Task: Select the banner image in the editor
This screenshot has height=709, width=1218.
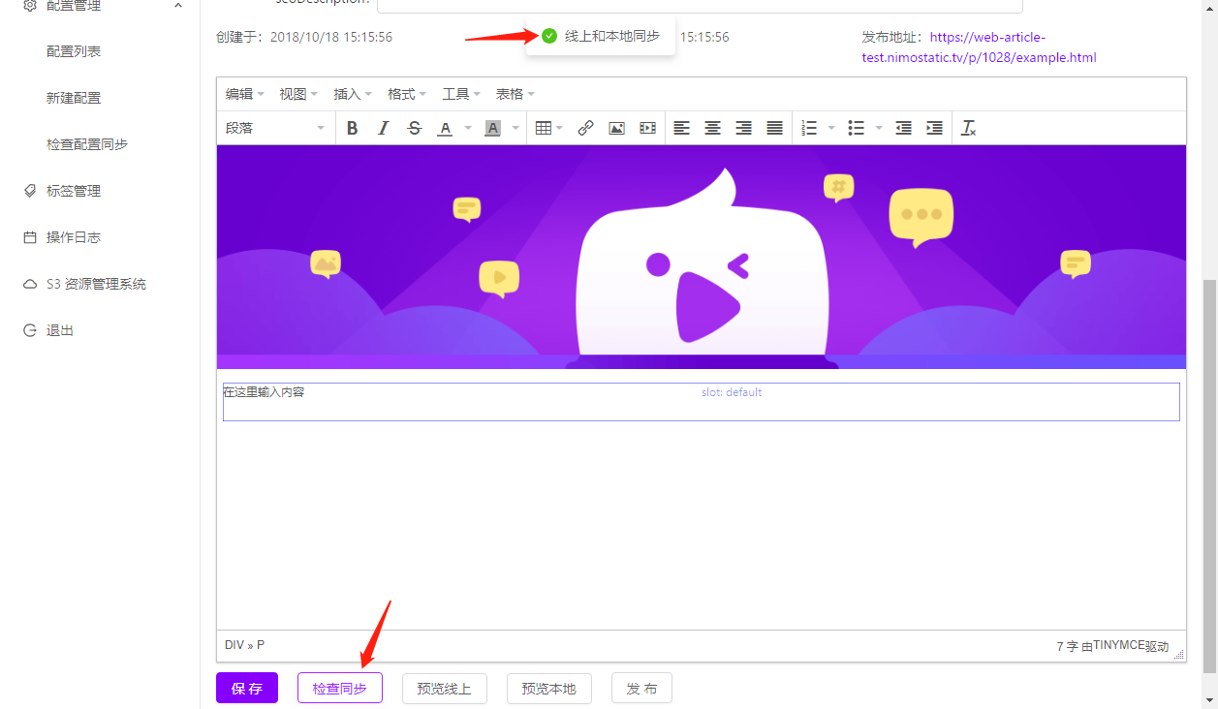Action: 702,257
